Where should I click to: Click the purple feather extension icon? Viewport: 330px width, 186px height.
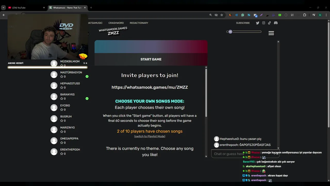(261, 15)
